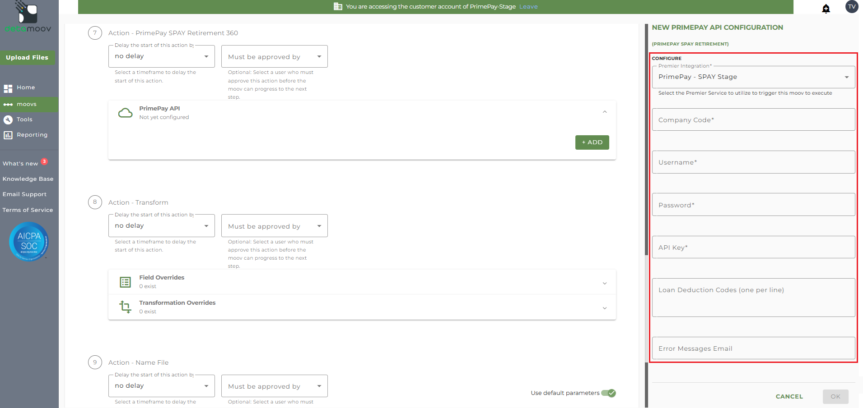Click the Password field
The image size is (863, 408).
coord(754,205)
